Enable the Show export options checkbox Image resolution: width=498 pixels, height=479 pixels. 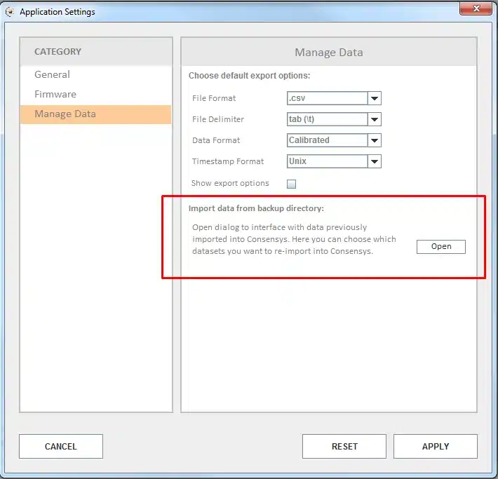(x=291, y=184)
